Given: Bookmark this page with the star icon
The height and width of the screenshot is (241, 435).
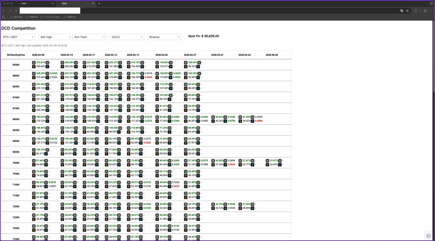Looking at the screenshot, I should click(x=407, y=11).
